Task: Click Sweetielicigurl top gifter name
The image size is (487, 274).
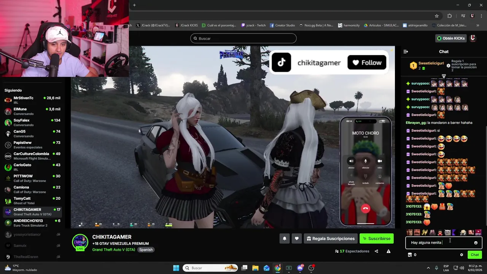Action: (431, 63)
